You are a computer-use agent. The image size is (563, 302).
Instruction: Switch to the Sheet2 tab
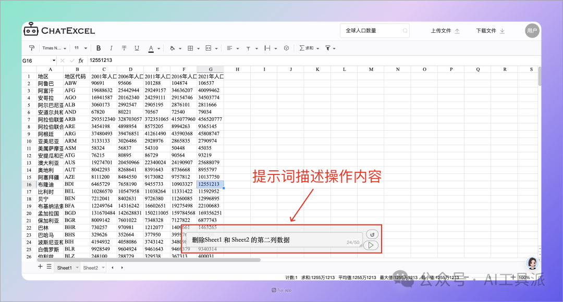pos(91,268)
